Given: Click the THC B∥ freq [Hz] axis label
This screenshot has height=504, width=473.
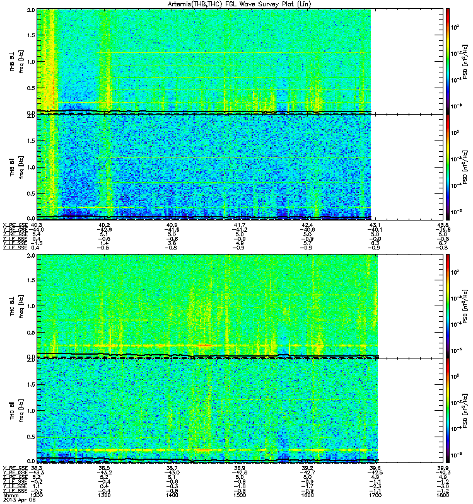Looking at the screenshot, I should [x=21, y=411].
